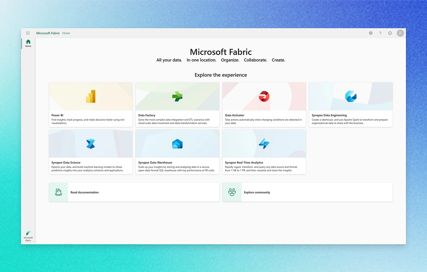Open the Synapse Real-Time Analytics title

(x=244, y=163)
